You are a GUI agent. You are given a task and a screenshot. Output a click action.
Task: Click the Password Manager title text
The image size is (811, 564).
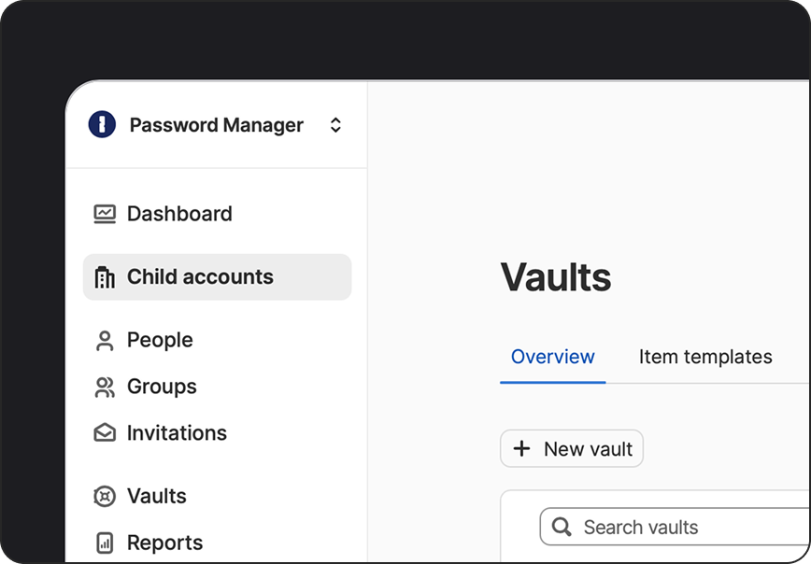(x=216, y=125)
